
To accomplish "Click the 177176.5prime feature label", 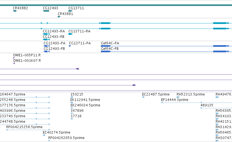I will (x=13, y=105).
